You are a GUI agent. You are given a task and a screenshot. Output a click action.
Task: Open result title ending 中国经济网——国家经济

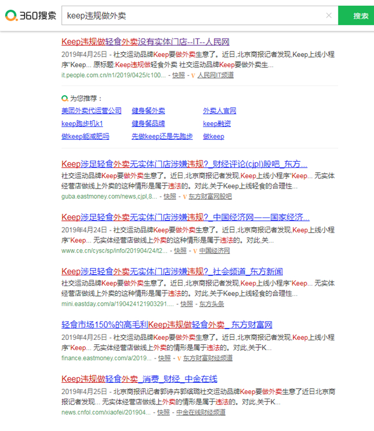coord(185,217)
